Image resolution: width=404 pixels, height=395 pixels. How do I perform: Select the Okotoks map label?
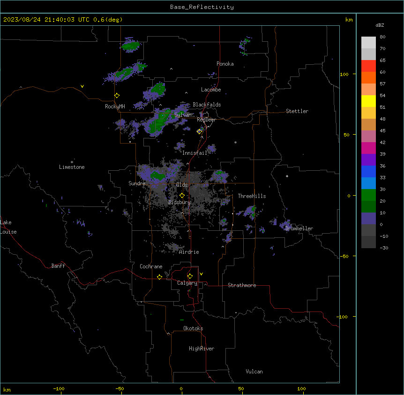point(193,328)
